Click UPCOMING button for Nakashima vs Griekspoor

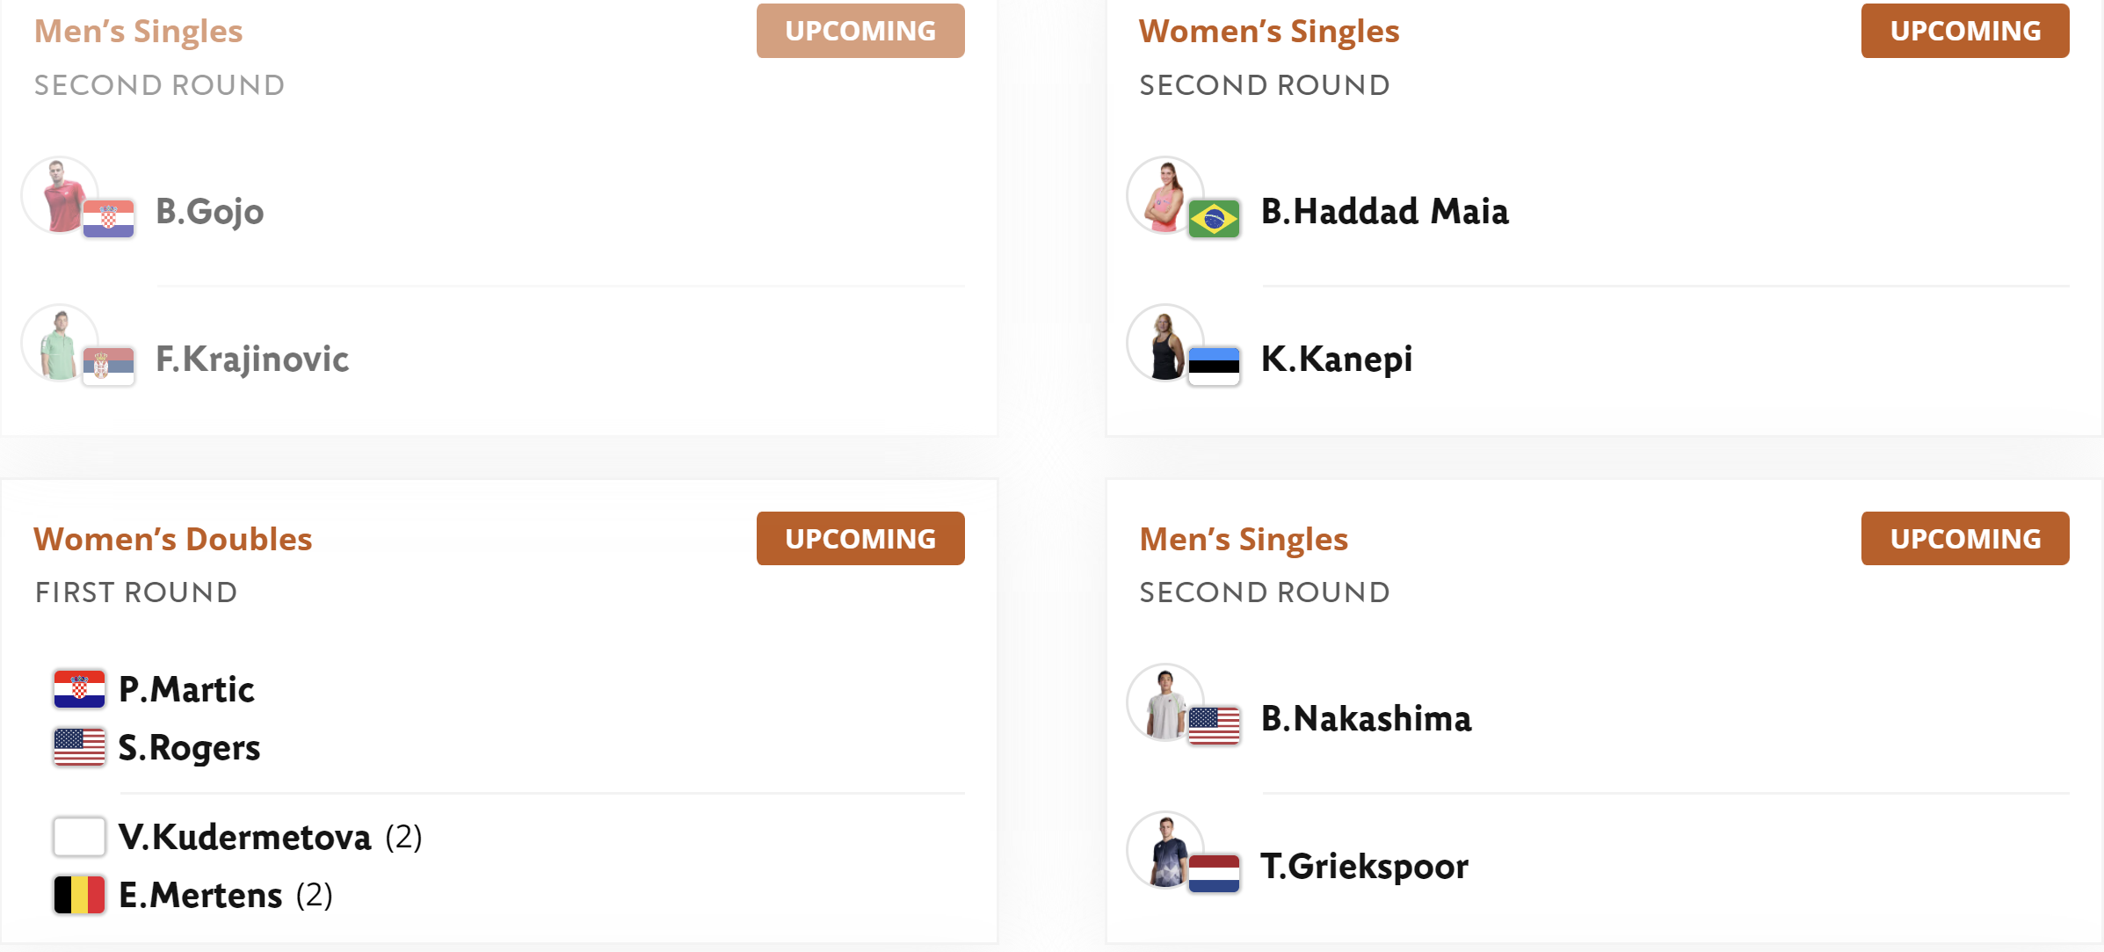[1965, 539]
